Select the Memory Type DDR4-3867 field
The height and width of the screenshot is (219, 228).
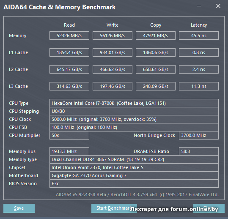pyautogui.click(x=134, y=159)
